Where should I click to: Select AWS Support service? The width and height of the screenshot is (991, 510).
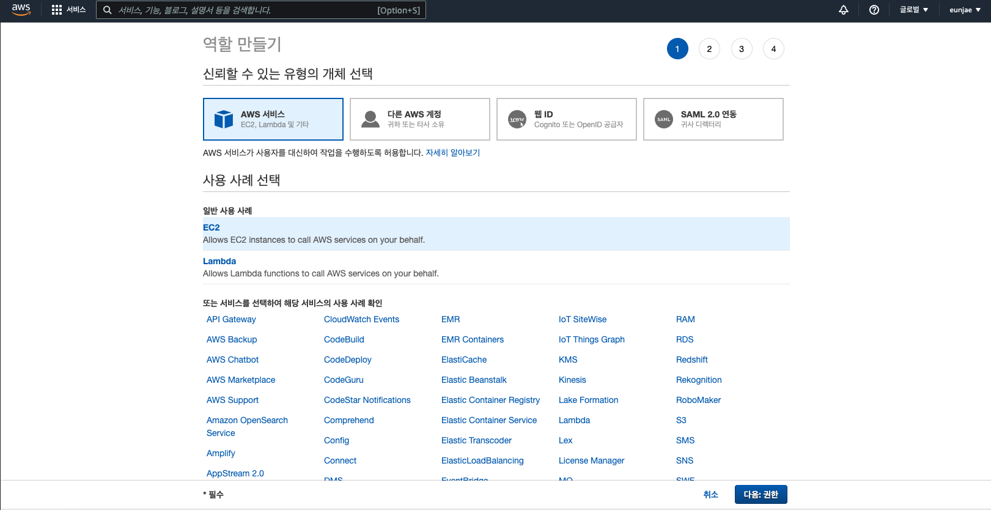pos(232,400)
